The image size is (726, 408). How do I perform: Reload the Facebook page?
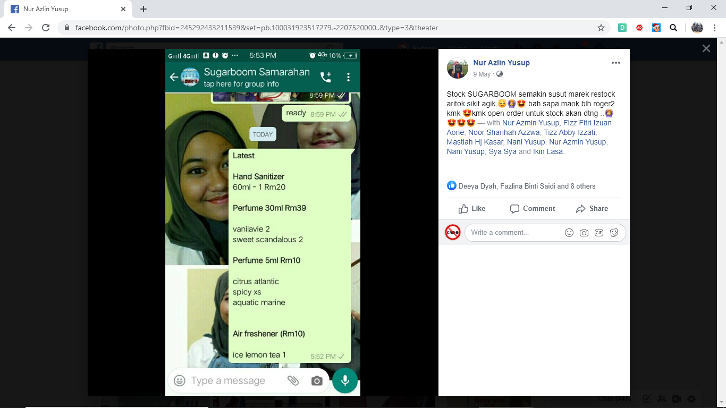(46, 28)
